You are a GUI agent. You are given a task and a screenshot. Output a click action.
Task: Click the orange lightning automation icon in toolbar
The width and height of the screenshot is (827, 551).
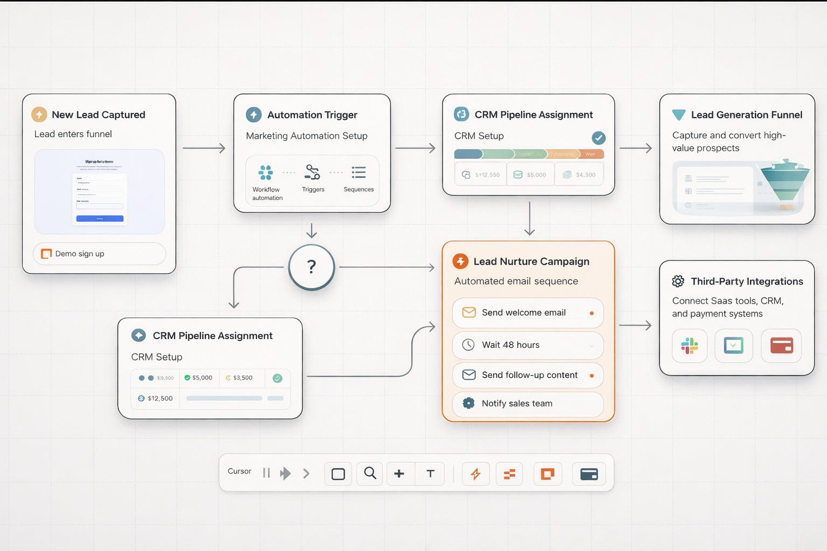[x=476, y=474]
